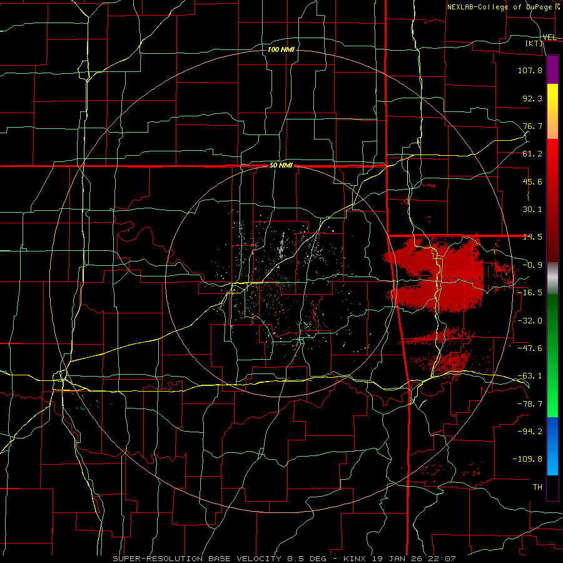Select the -47.6 scale value
Image resolution: width=563 pixels, height=563 pixels.
click(x=530, y=348)
